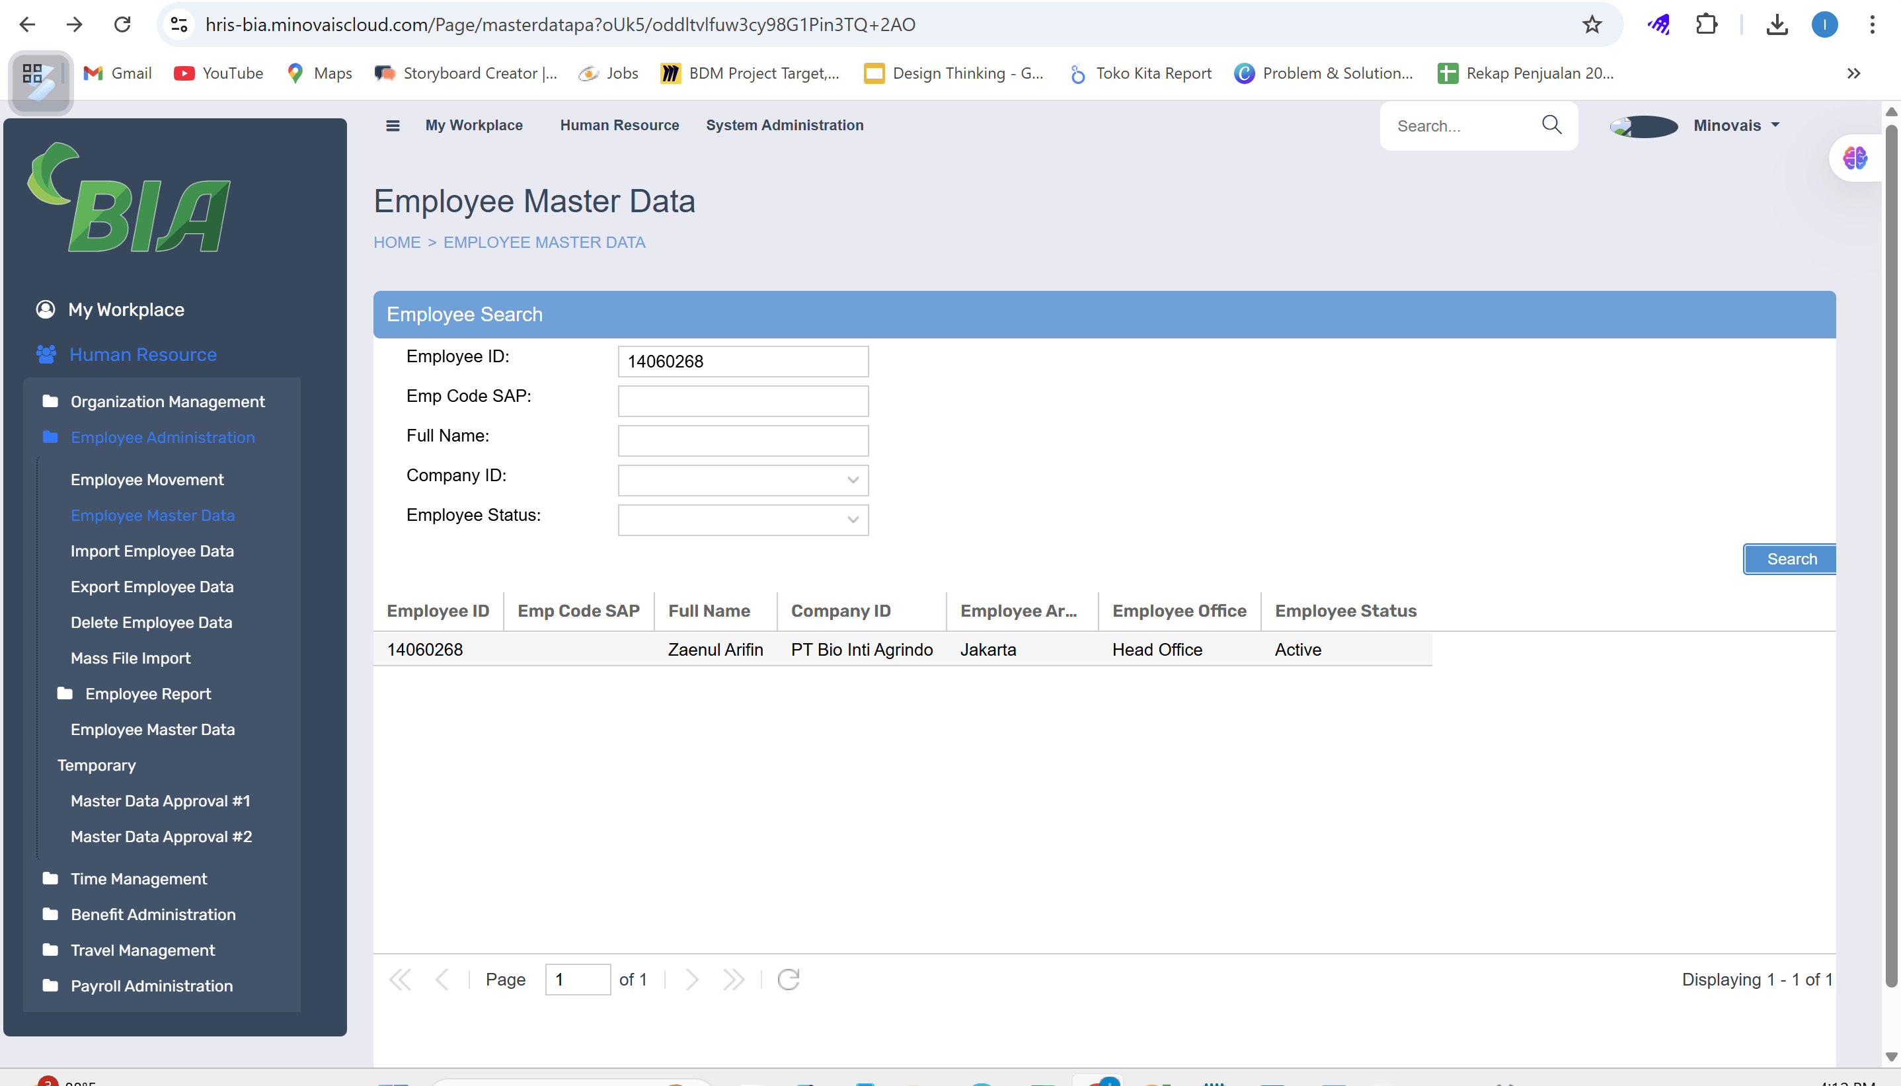1901x1086 pixels.
Task: Open My Workplace in the sidebar
Action: click(110, 309)
